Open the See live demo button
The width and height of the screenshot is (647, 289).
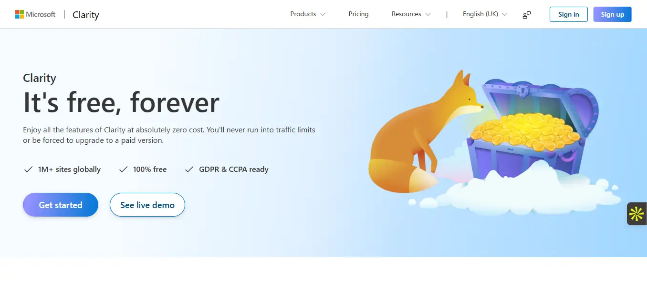(147, 205)
